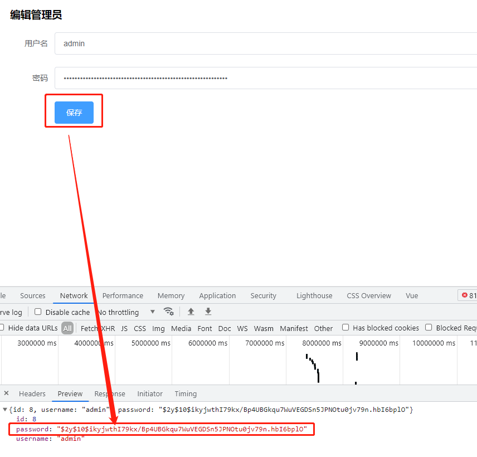Screen dimensions: 477x457
Task: Enable the Has blocked cookies filter
Action: [346, 328]
